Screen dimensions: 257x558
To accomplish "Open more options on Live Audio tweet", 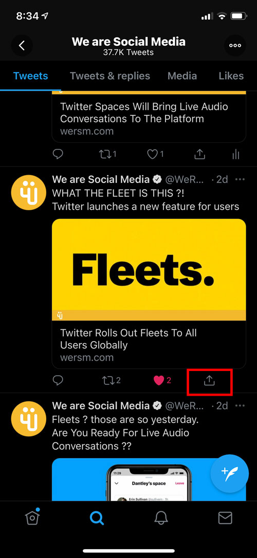I will [241, 406].
